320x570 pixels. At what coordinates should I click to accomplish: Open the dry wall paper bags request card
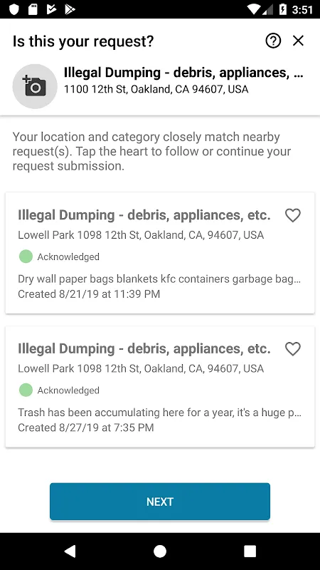pos(160,253)
